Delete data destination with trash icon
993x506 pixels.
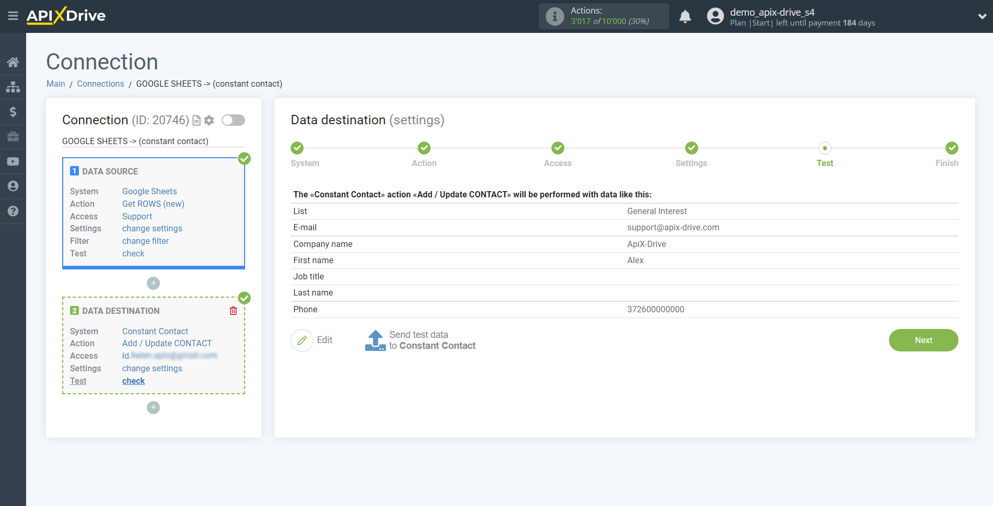tap(233, 311)
